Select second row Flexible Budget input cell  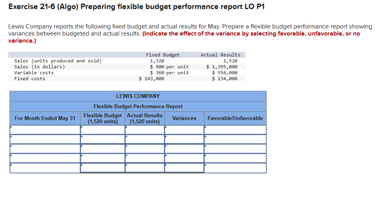103,139
